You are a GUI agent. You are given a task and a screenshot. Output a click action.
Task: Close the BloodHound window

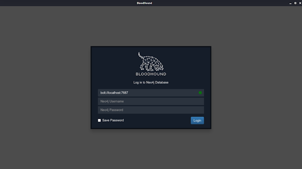pyautogui.click(x=300, y=3)
